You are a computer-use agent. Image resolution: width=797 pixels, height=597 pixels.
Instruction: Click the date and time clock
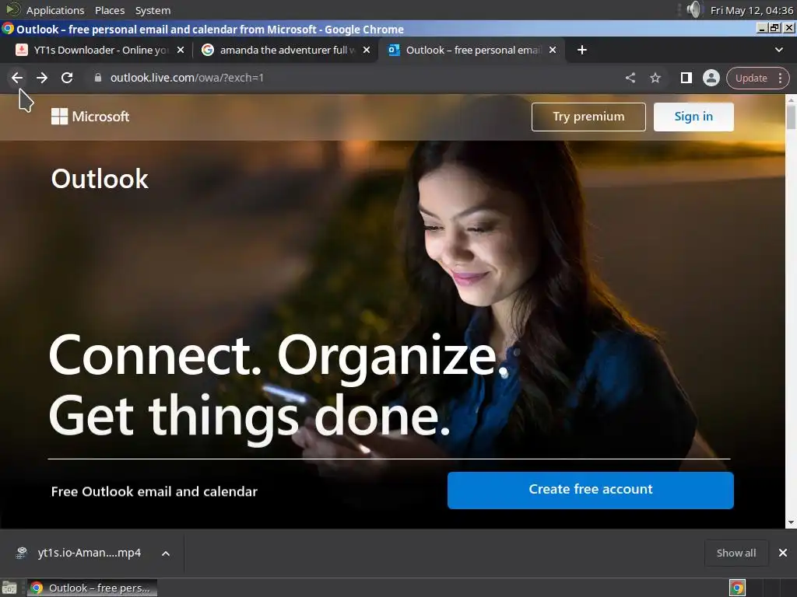(751, 10)
